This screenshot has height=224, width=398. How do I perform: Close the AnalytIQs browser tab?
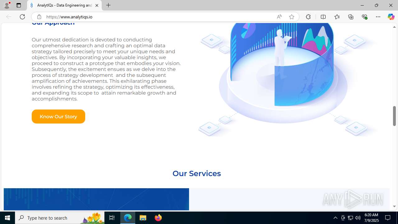97,5
